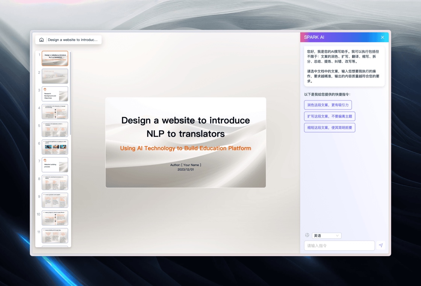Image resolution: width=421 pixels, height=286 pixels.
Task: Click the document title in breadcrumb
Action: click(73, 40)
